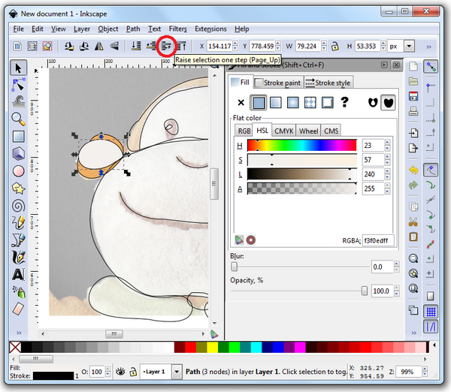Select the Bezier pen tool

[18, 240]
